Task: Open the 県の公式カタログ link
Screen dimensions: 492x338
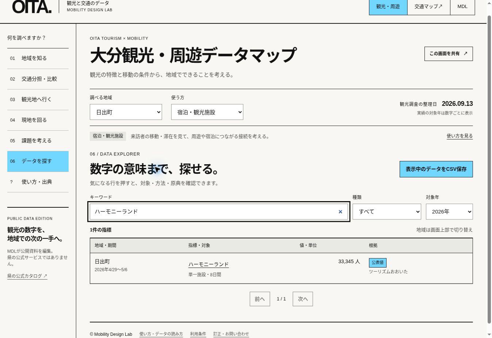Action: [x=27, y=276]
